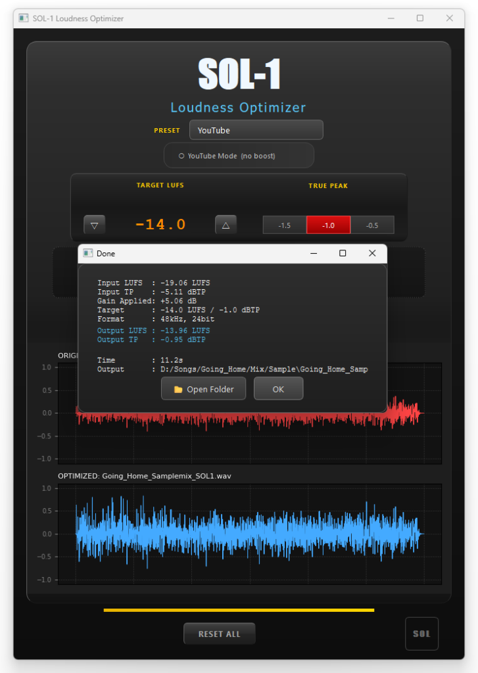Screen dimensions: 478x673
Task: Decrease target LUFS with down arrow
Action: click(x=94, y=225)
